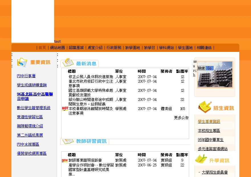
Task: Click the 教師研習資訊 header icon
Action: click(x=68, y=141)
